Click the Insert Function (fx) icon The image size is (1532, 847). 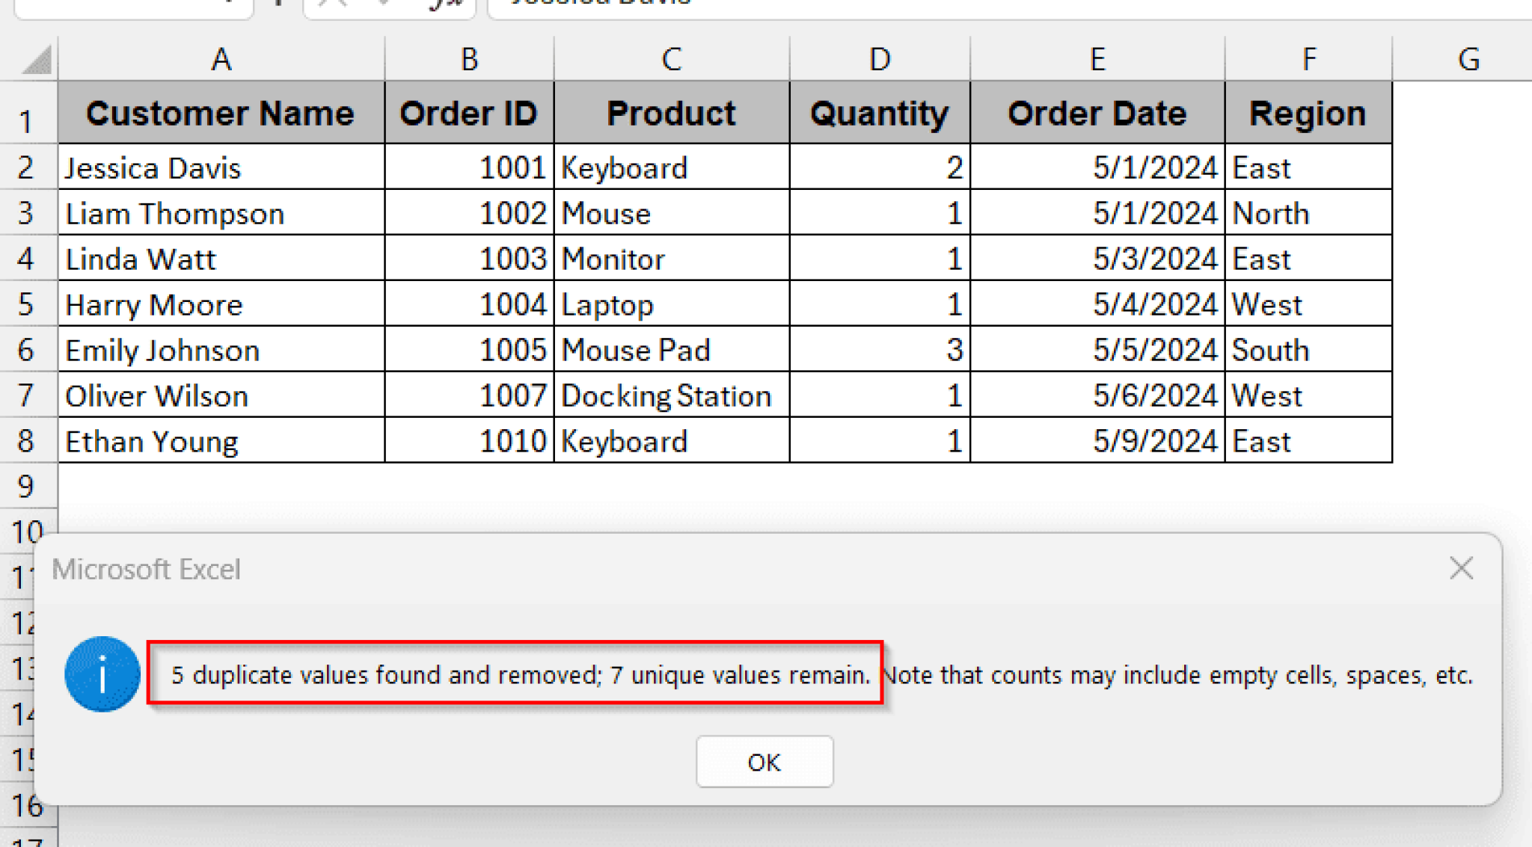tap(445, 4)
